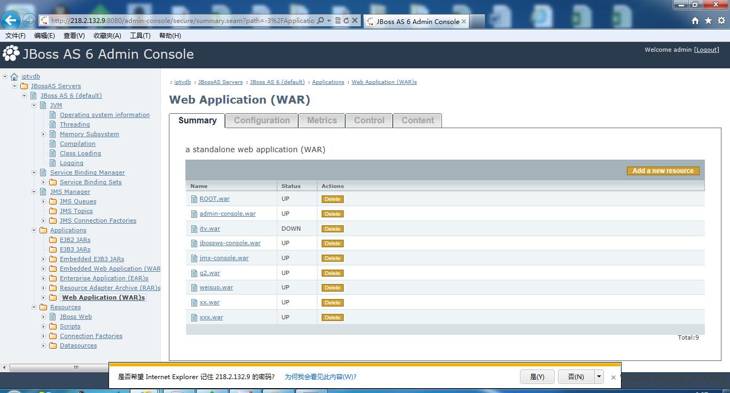
Task: Click the Stop loading X icon in address bar
Action: (x=355, y=20)
